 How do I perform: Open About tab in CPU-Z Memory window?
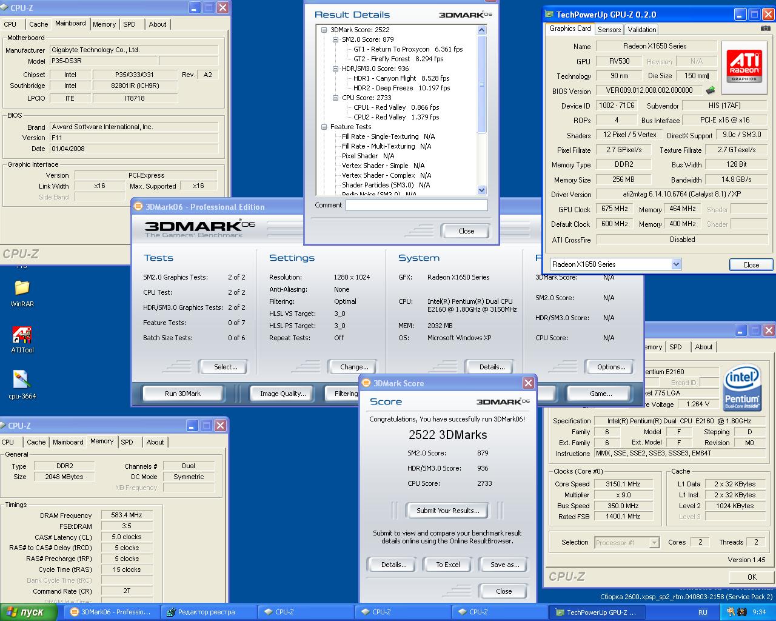tap(155, 442)
